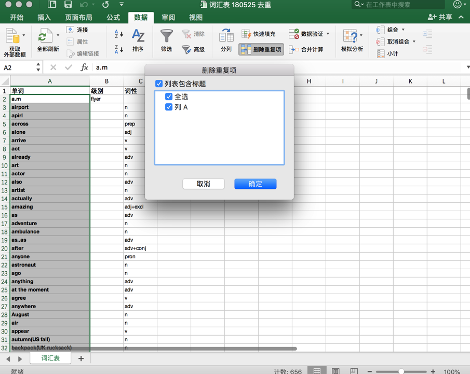Open the Connections button
The width and height of the screenshot is (470, 374).
coord(77,30)
